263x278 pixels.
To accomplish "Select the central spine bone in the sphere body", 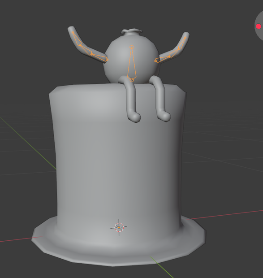I will (x=132, y=64).
